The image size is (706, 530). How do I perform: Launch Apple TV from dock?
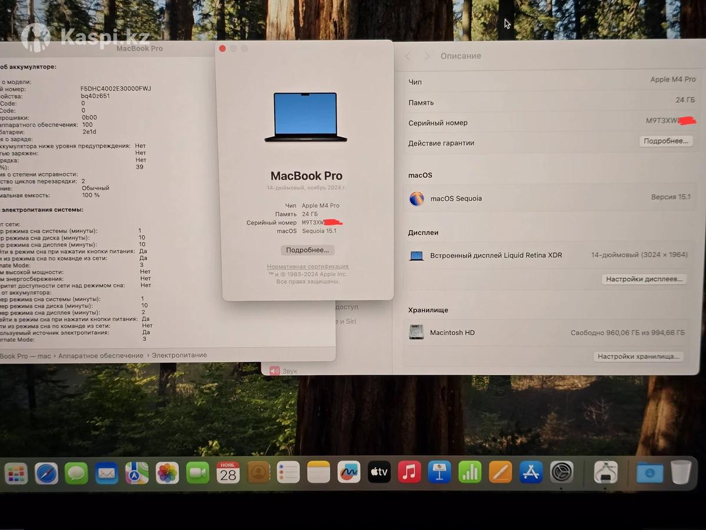(379, 472)
